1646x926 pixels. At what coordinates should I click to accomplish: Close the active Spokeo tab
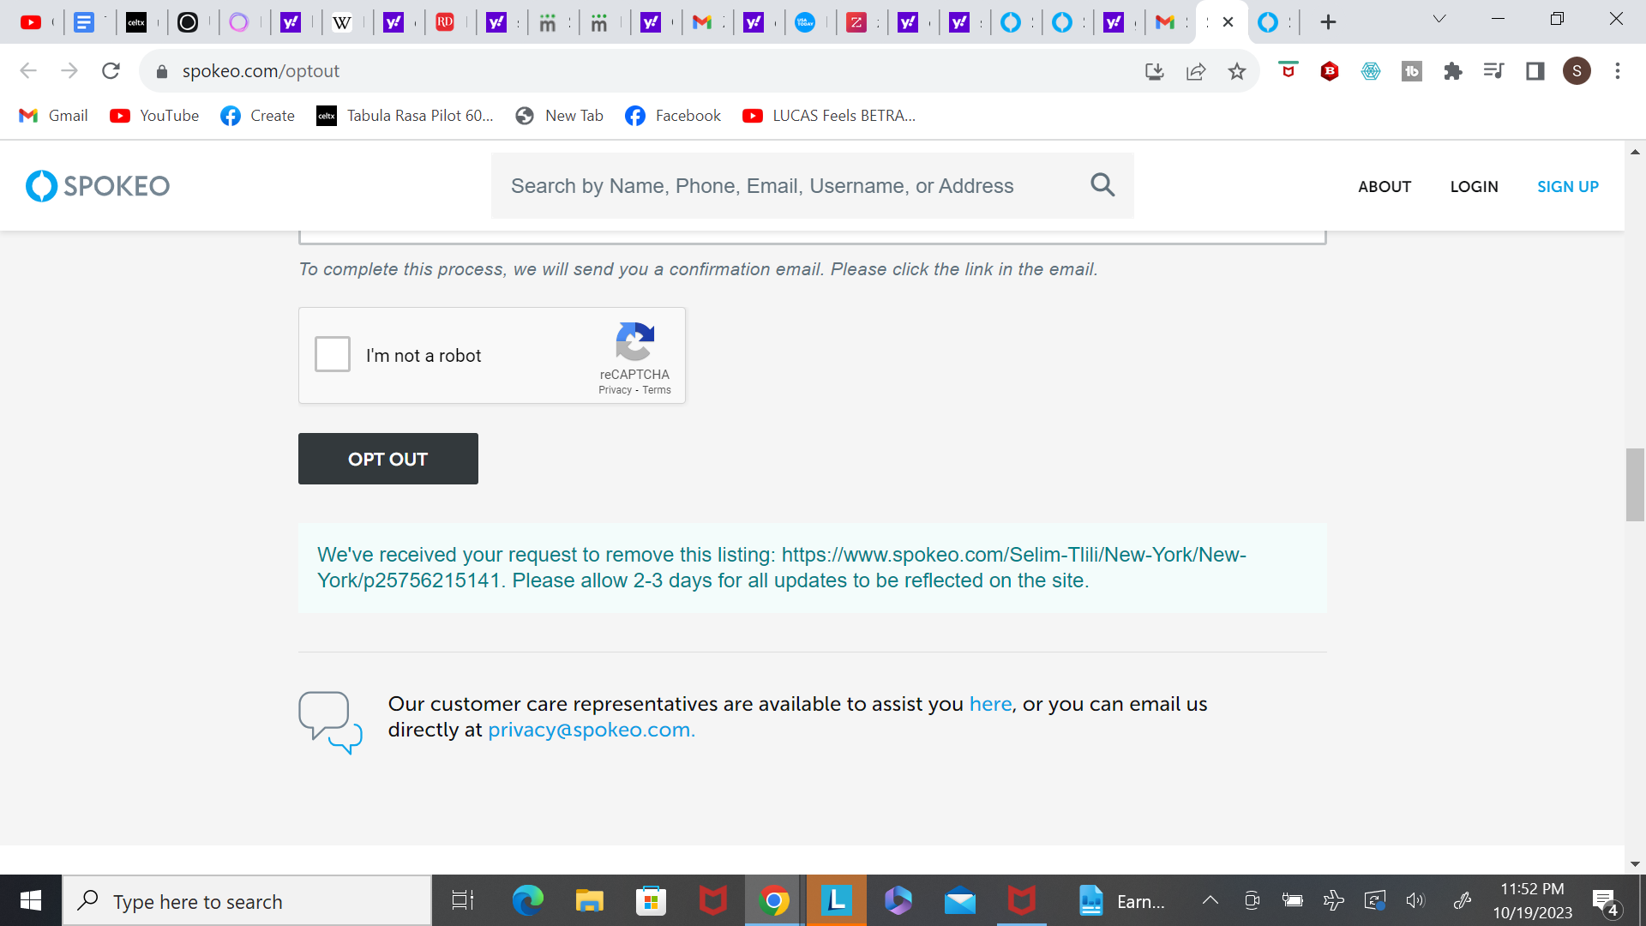(1228, 22)
